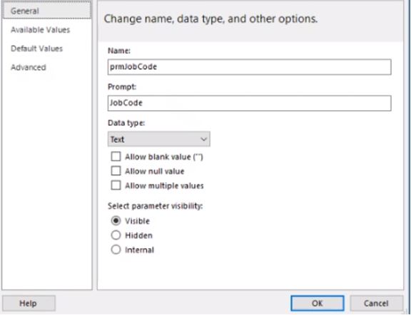Open the General page
Screen dimensions: 411x315
coord(46,11)
